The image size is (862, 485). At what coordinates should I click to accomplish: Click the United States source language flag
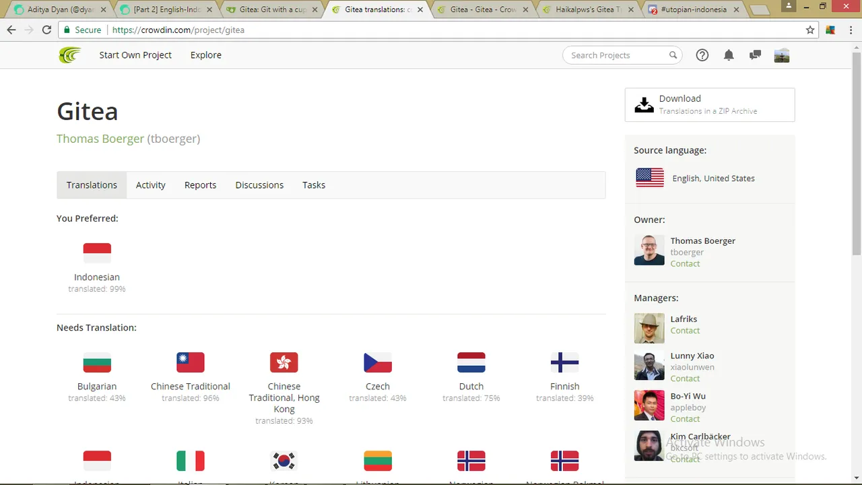(x=650, y=178)
